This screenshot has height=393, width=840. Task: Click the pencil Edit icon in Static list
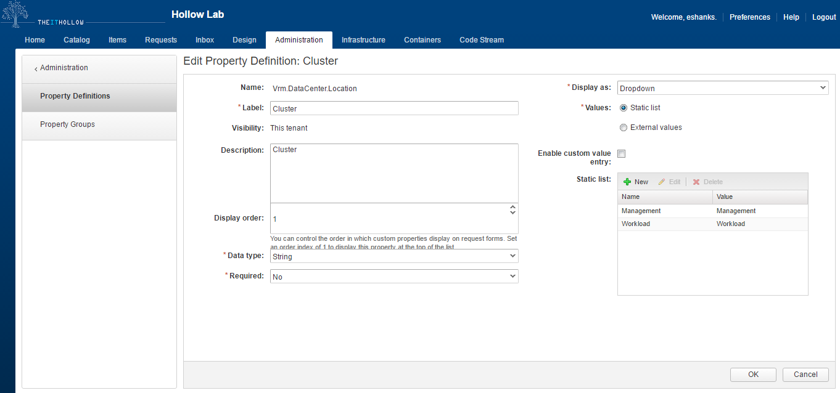coord(662,182)
